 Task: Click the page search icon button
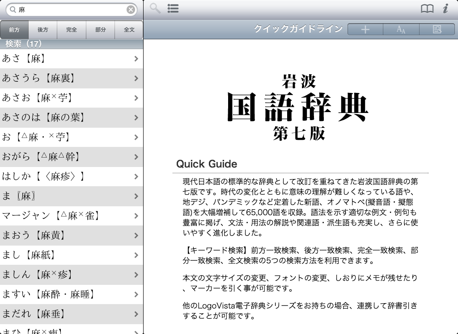(437, 29)
